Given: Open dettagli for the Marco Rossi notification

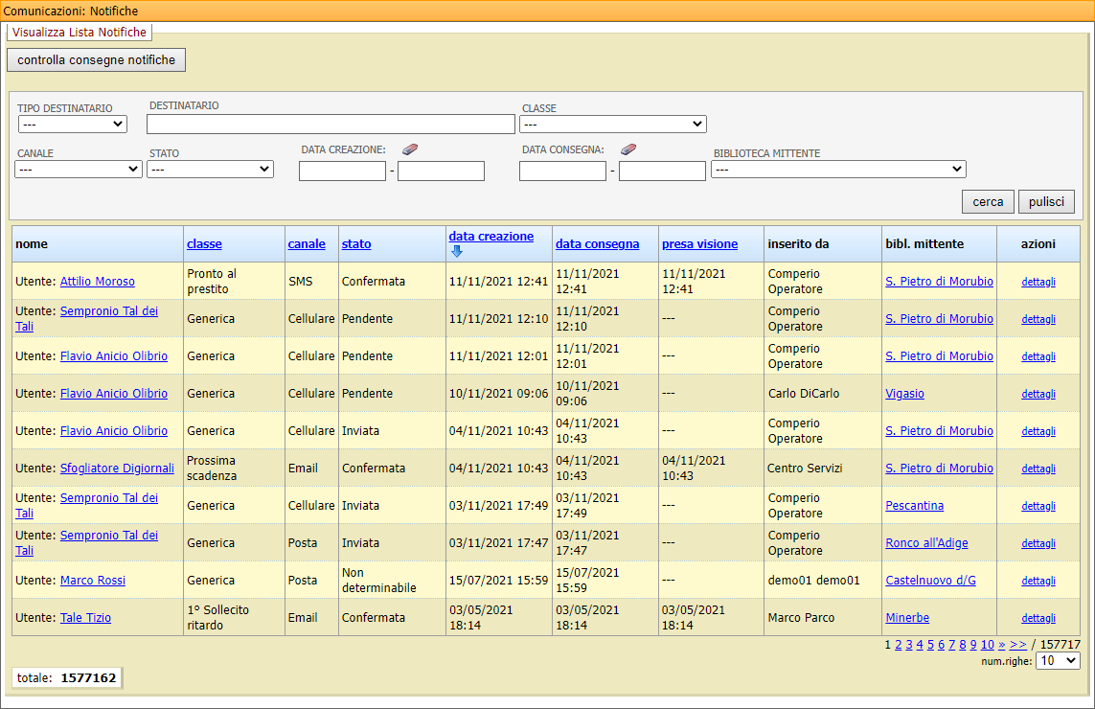Looking at the screenshot, I should pos(1038,580).
